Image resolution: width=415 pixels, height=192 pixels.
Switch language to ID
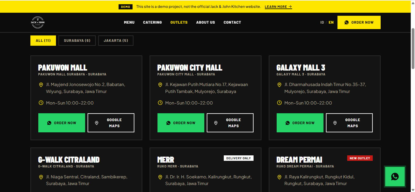(x=322, y=22)
